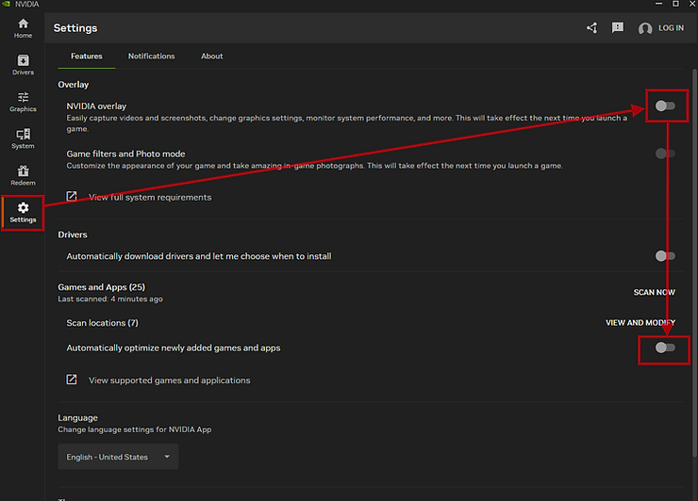Image resolution: width=698 pixels, height=501 pixels.
Task: Go to the Drivers sidebar section
Action: 23,65
